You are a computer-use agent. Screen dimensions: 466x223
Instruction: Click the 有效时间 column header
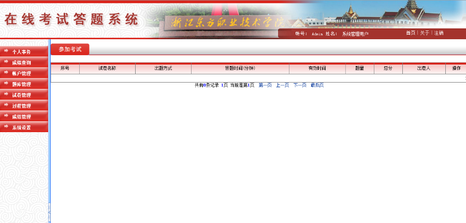click(317, 69)
